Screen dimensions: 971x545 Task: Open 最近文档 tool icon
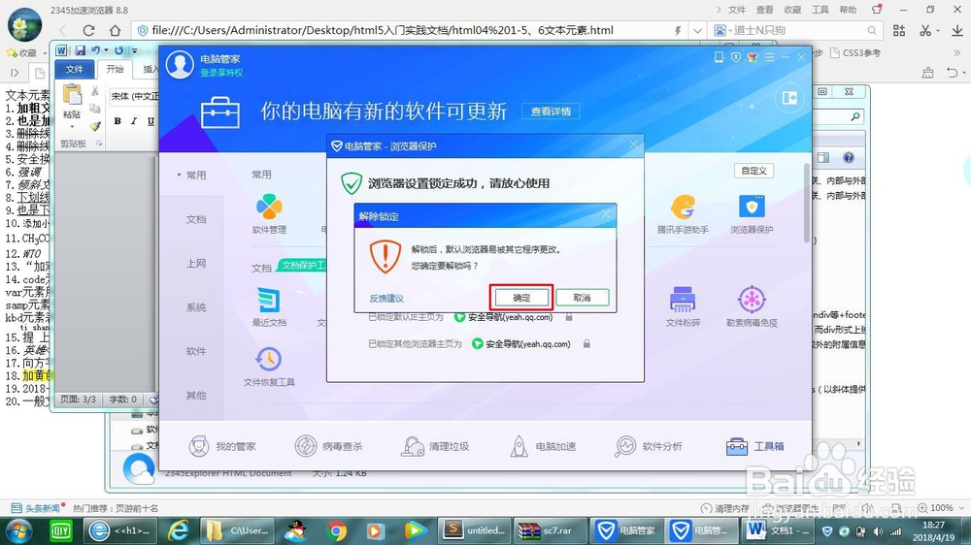[x=269, y=306]
